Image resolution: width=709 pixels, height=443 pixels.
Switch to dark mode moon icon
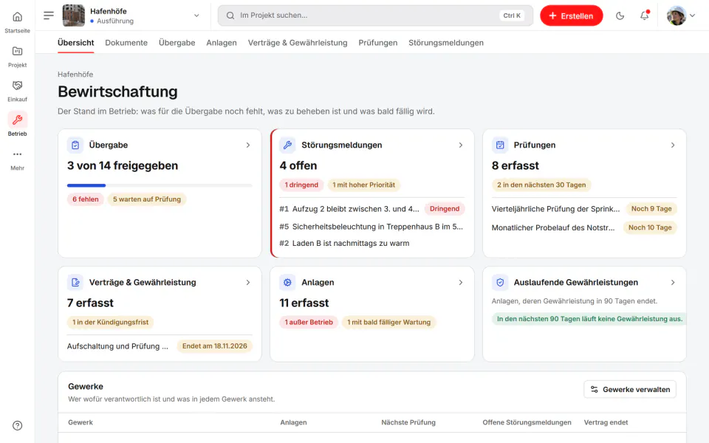tap(620, 16)
